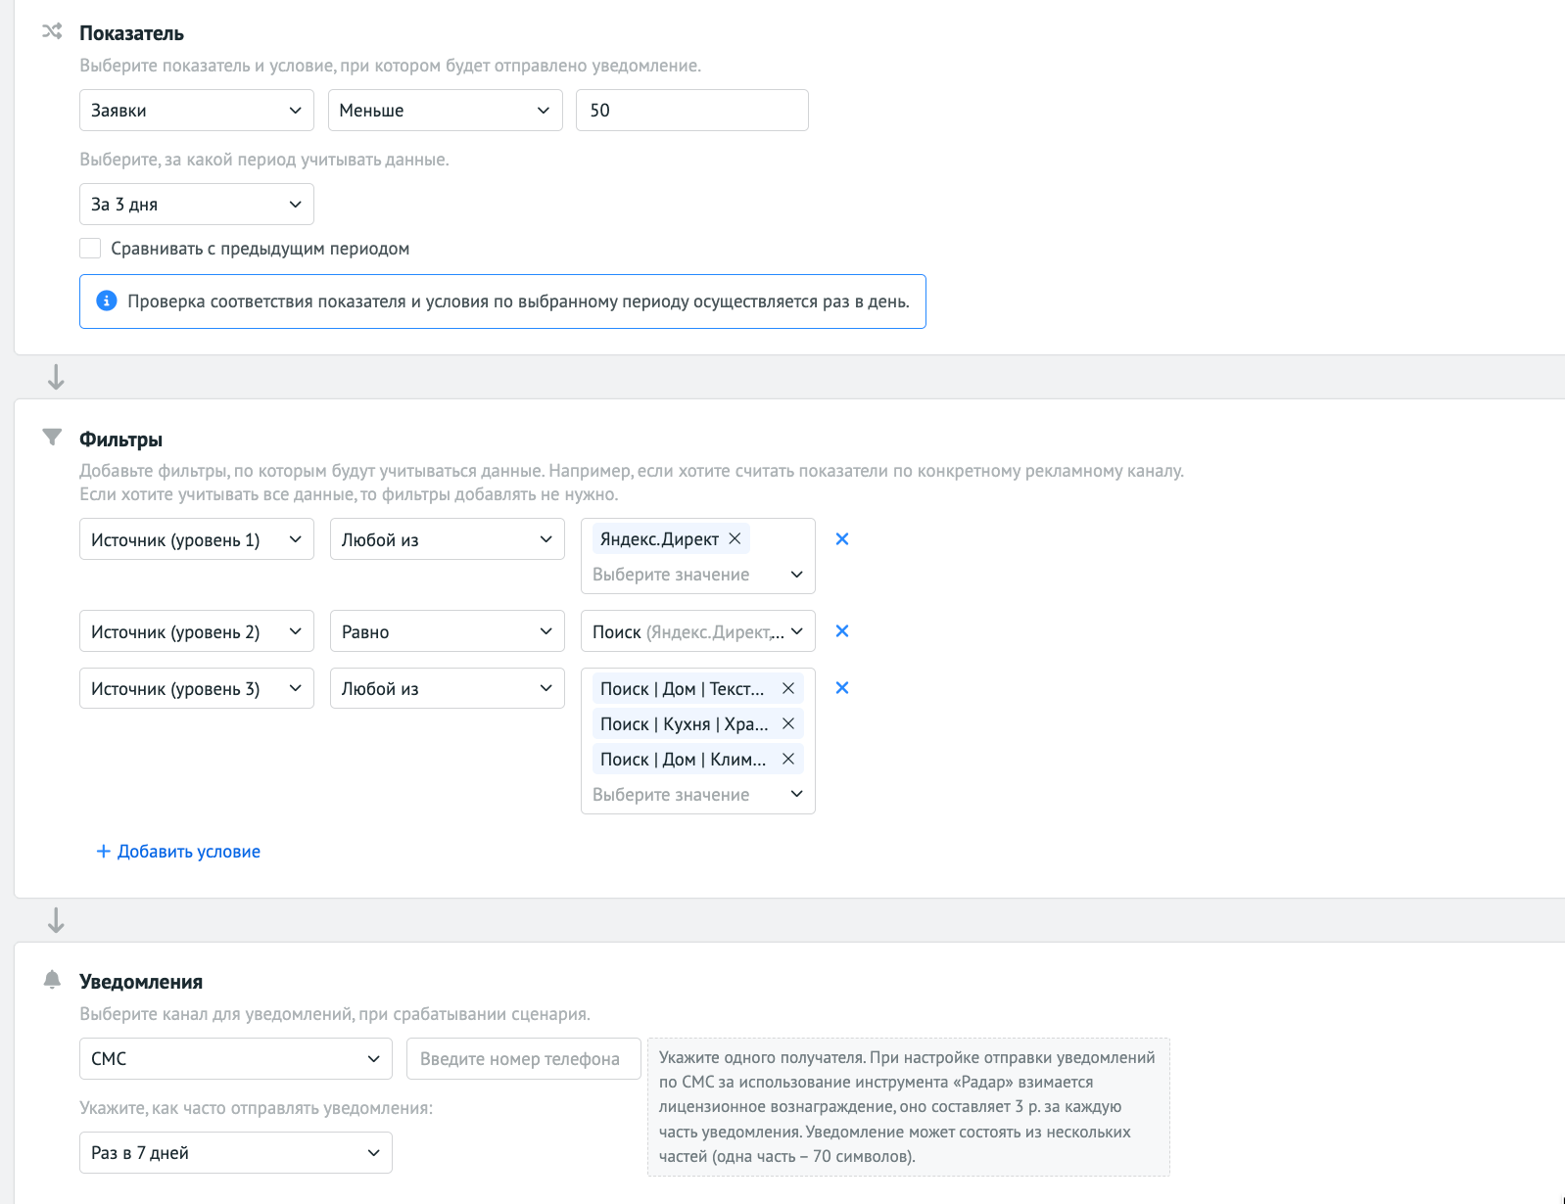The image size is (1565, 1204).
Task: Remove the Поиск | Дом | Текст tag
Action: tap(788, 689)
